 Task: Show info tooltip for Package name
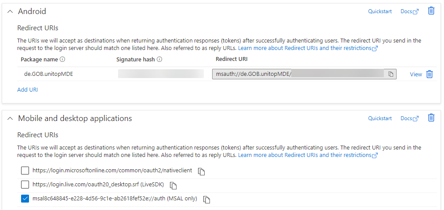[x=62, y=59]
